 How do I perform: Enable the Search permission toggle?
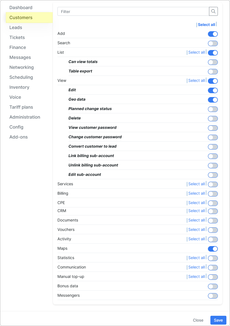pyautogui.click(x=213, y=43)
